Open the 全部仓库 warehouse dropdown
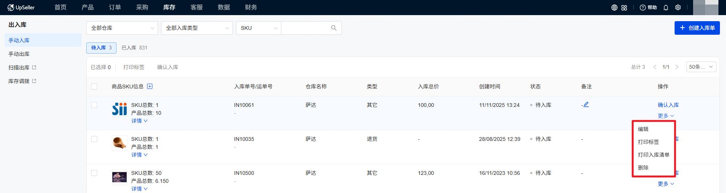The height and width of the screenshot is (193, 726). coord(122,28)
